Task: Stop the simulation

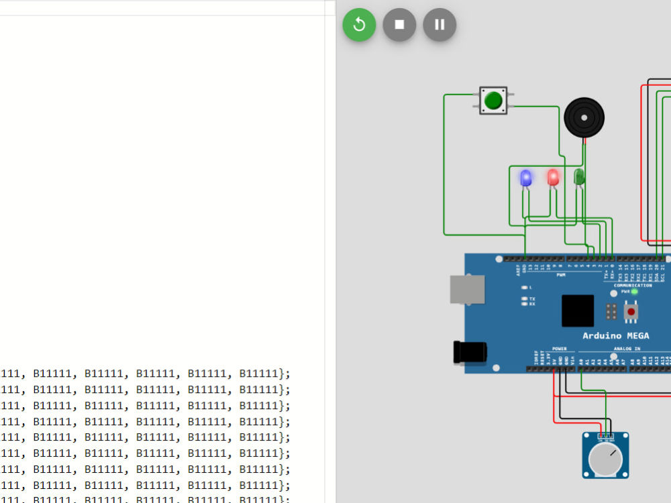Action: (399, 25)
